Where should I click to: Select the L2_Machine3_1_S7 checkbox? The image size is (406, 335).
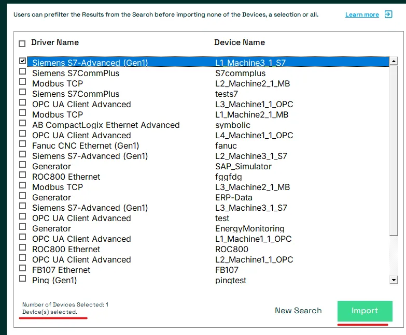[x=22, y=154]
